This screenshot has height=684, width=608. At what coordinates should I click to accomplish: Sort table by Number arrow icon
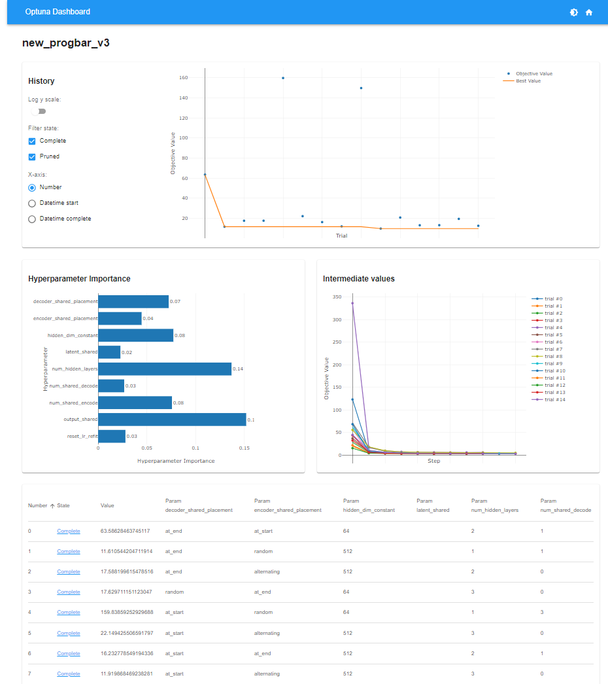pyautogui.click(x=52, y=506)
